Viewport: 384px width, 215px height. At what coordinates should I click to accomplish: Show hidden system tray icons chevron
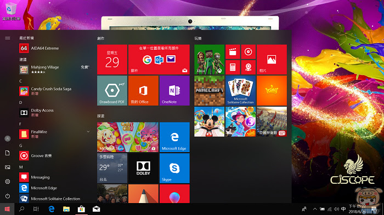[315, 209]
